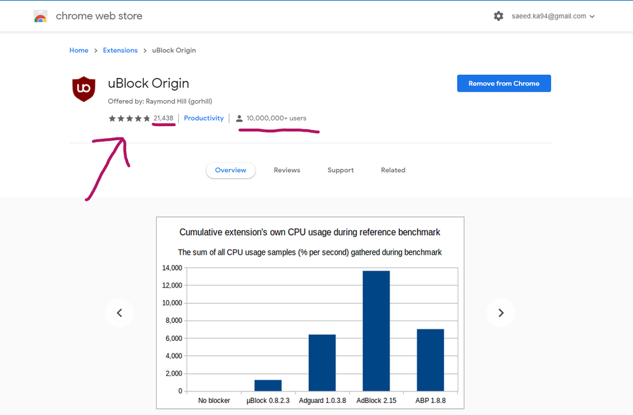Image resolution: width=633 pixels, height=415 pixels.
Task: Click the Chrome Web Store logo icon
Action: (41, 16)
